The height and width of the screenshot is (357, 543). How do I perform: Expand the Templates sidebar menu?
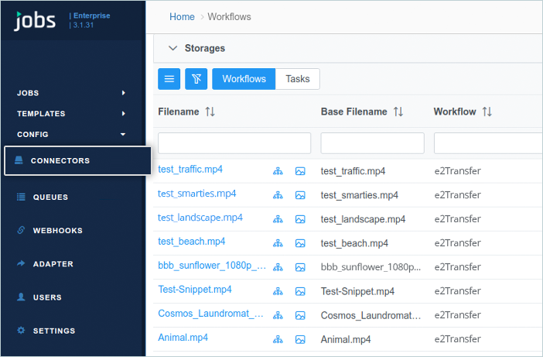[x=71, y=114]
